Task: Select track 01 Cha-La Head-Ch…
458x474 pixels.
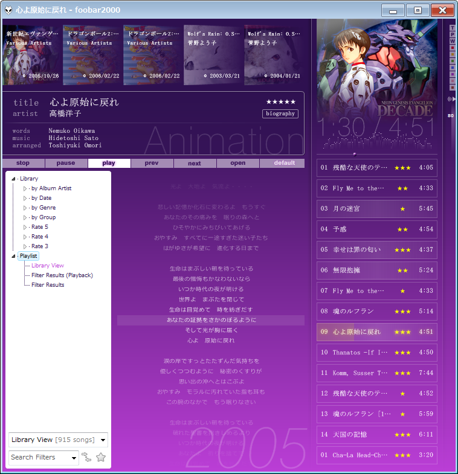Action: [377, 455]
